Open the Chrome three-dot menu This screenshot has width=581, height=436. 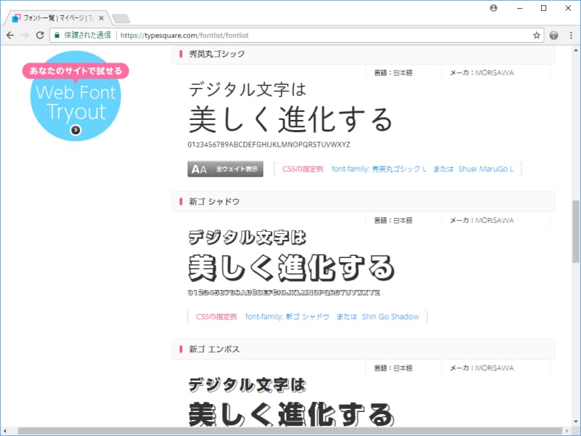click(x=569, y=34)
